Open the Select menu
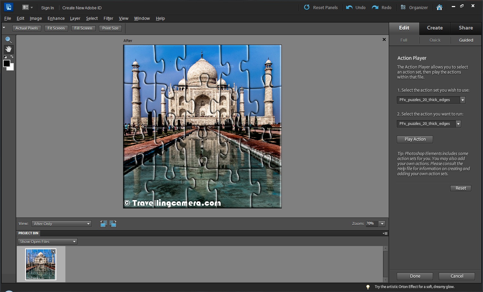This screenshot has height=292, width=483. click(92, 18)
